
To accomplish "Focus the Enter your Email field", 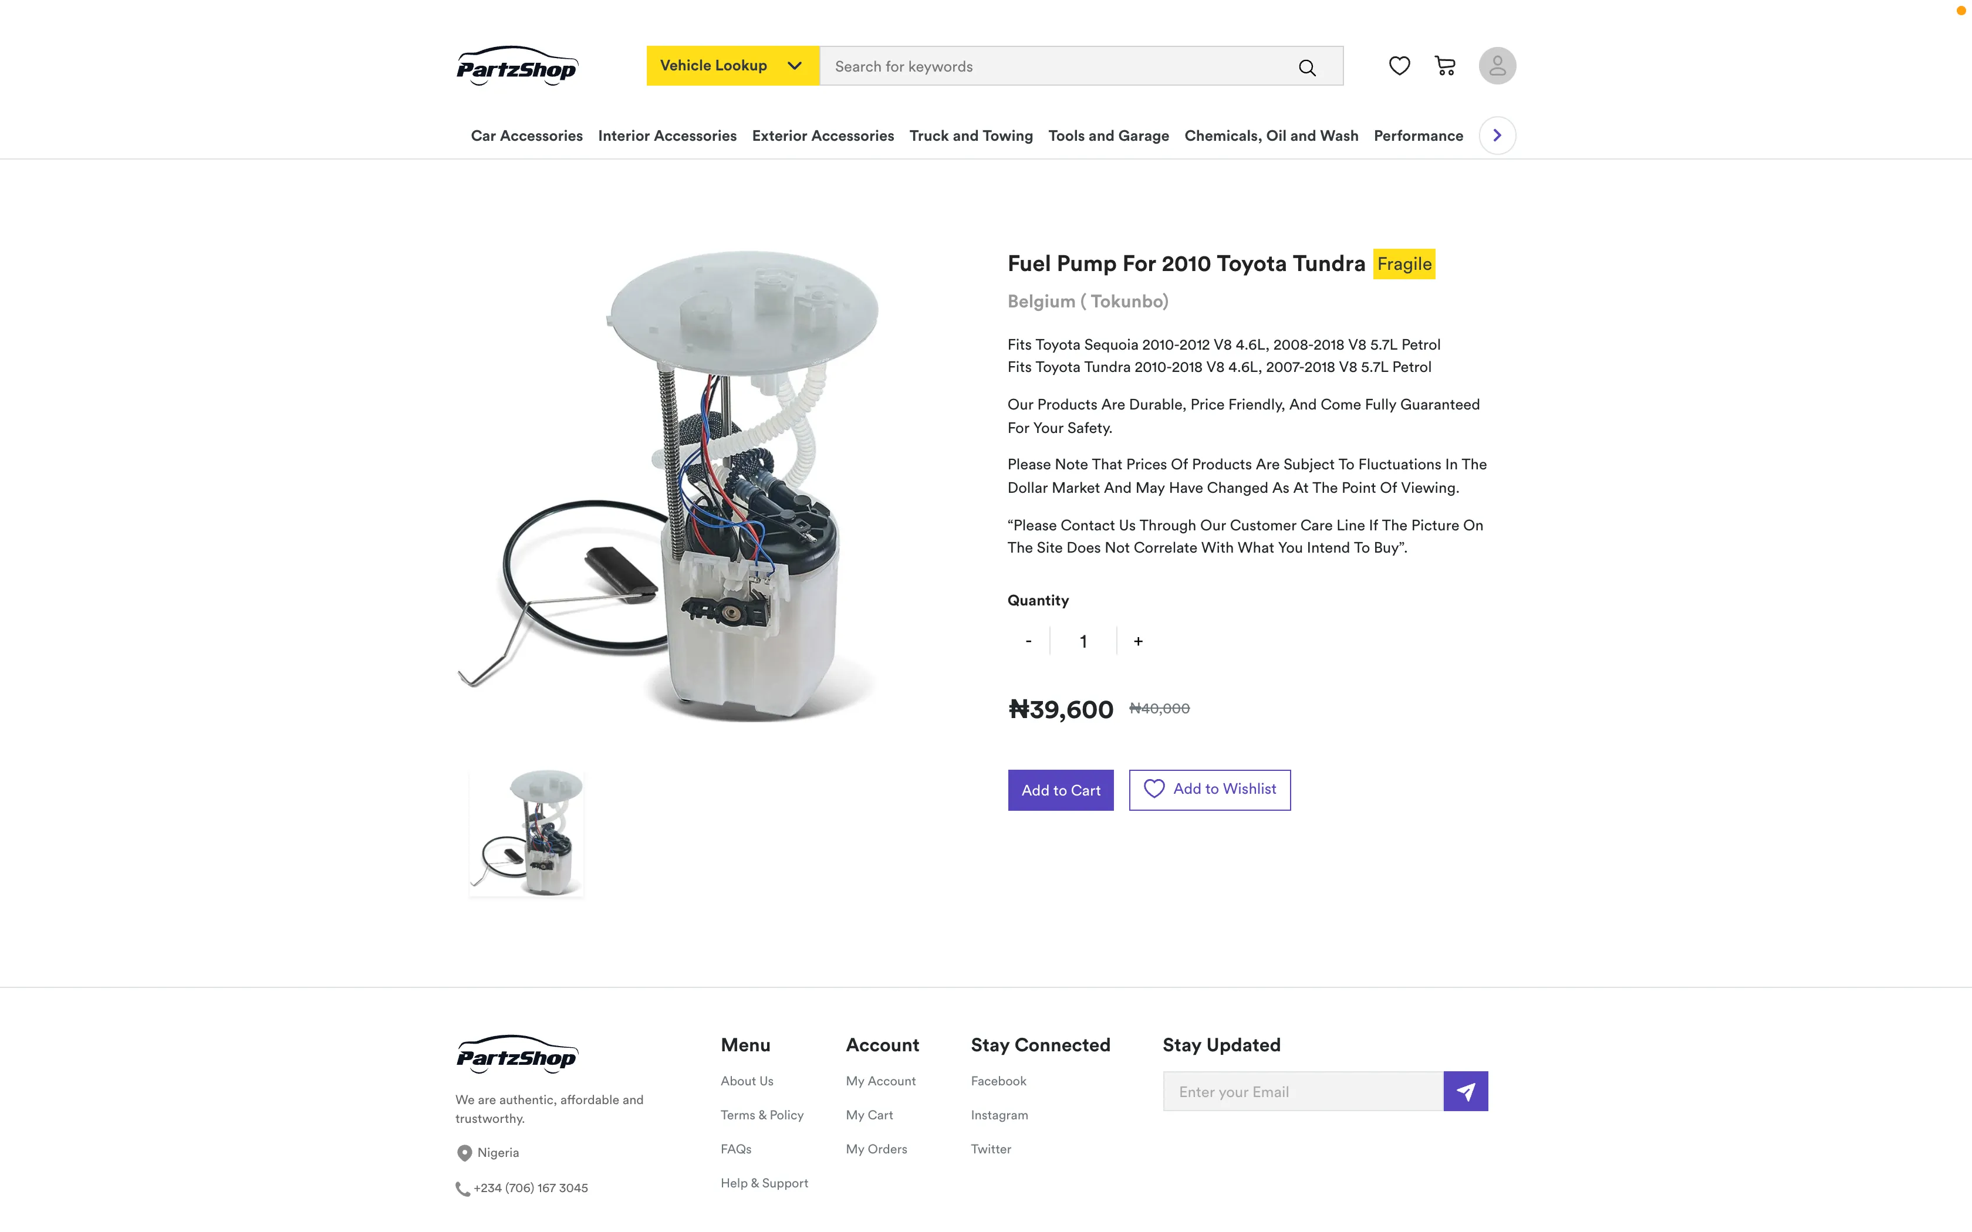I will point(1302,1091).
